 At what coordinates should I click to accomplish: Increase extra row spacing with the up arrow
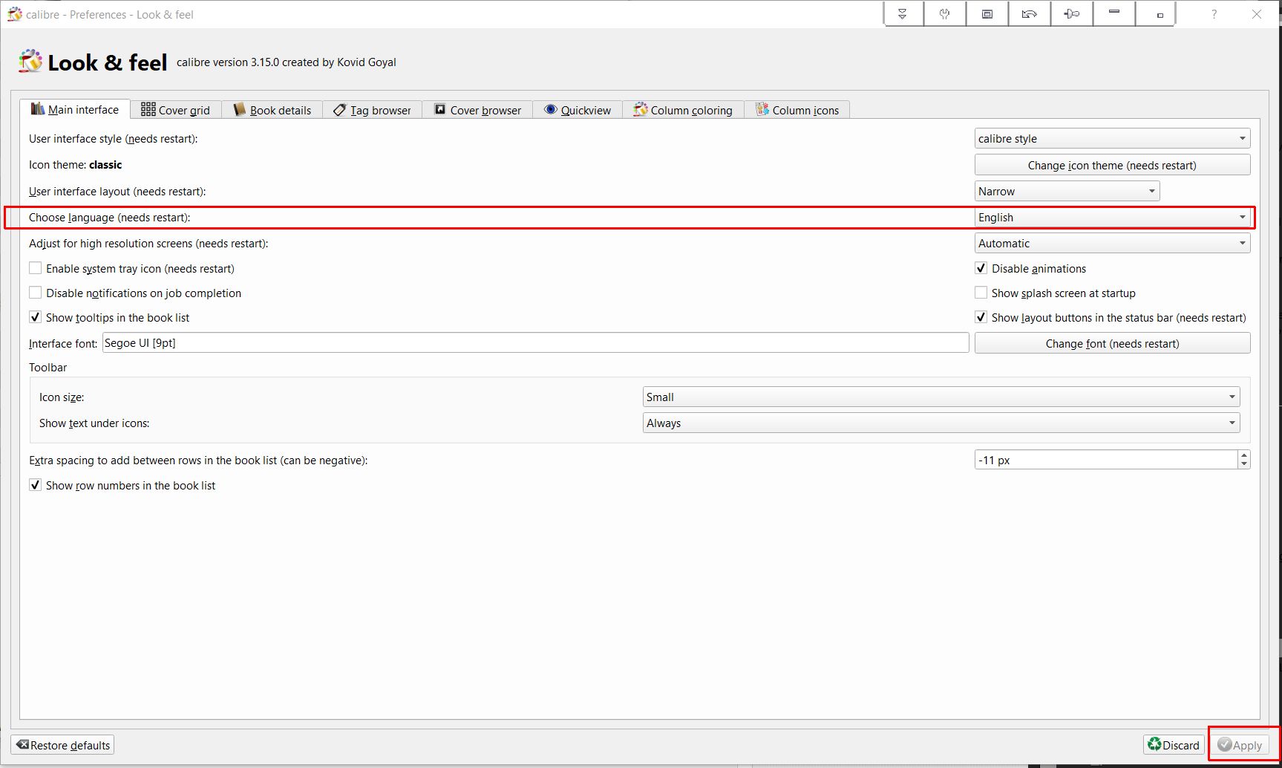(x=1243, y=455)
